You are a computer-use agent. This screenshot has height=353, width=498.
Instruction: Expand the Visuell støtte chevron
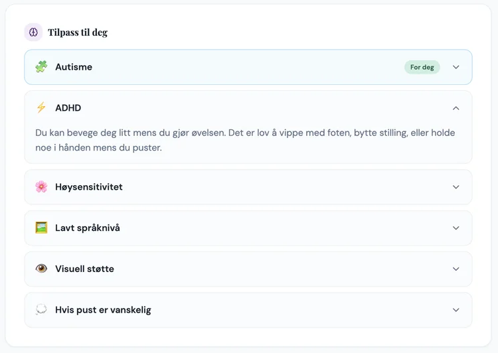coord(456,269)
